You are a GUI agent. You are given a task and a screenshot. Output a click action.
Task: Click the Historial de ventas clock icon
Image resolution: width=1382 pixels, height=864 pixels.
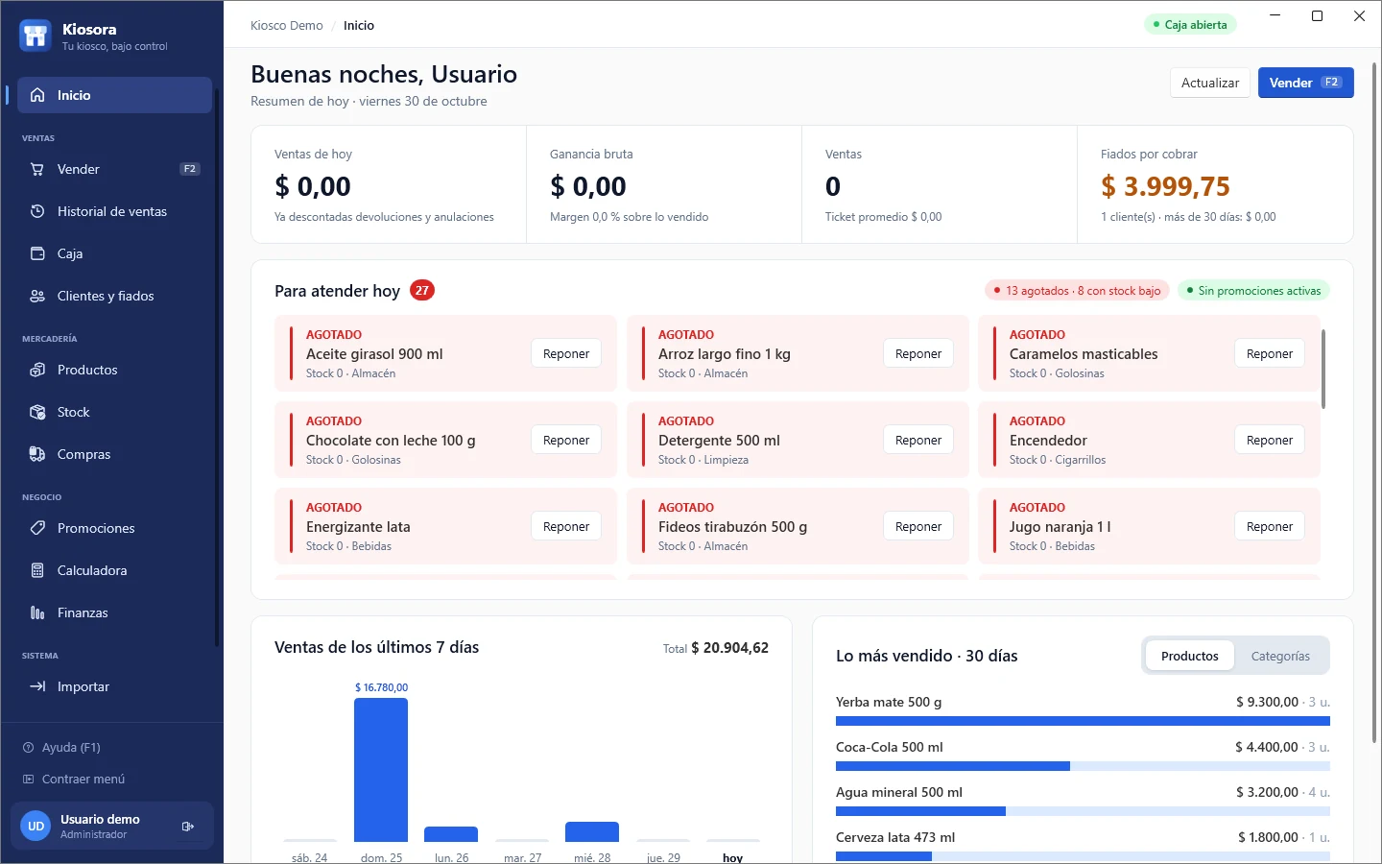click(37, 211)
